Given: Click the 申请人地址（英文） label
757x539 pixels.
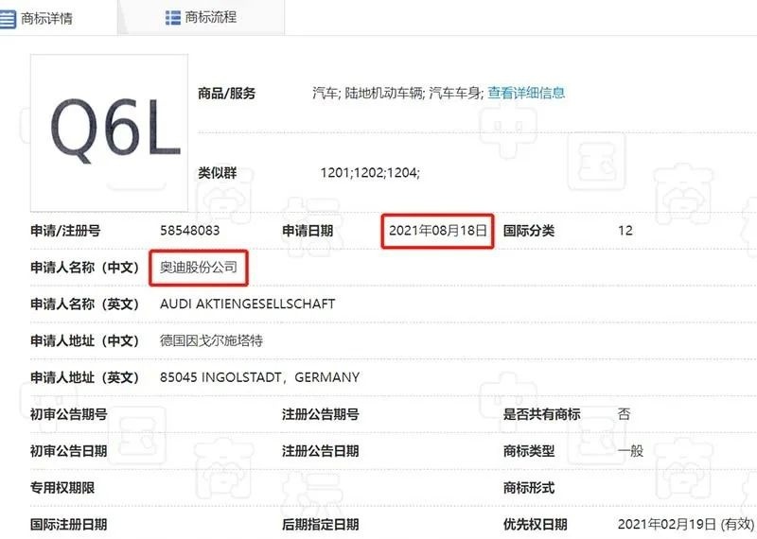Looking at the screenshot, I should click(x=84, y=377).
